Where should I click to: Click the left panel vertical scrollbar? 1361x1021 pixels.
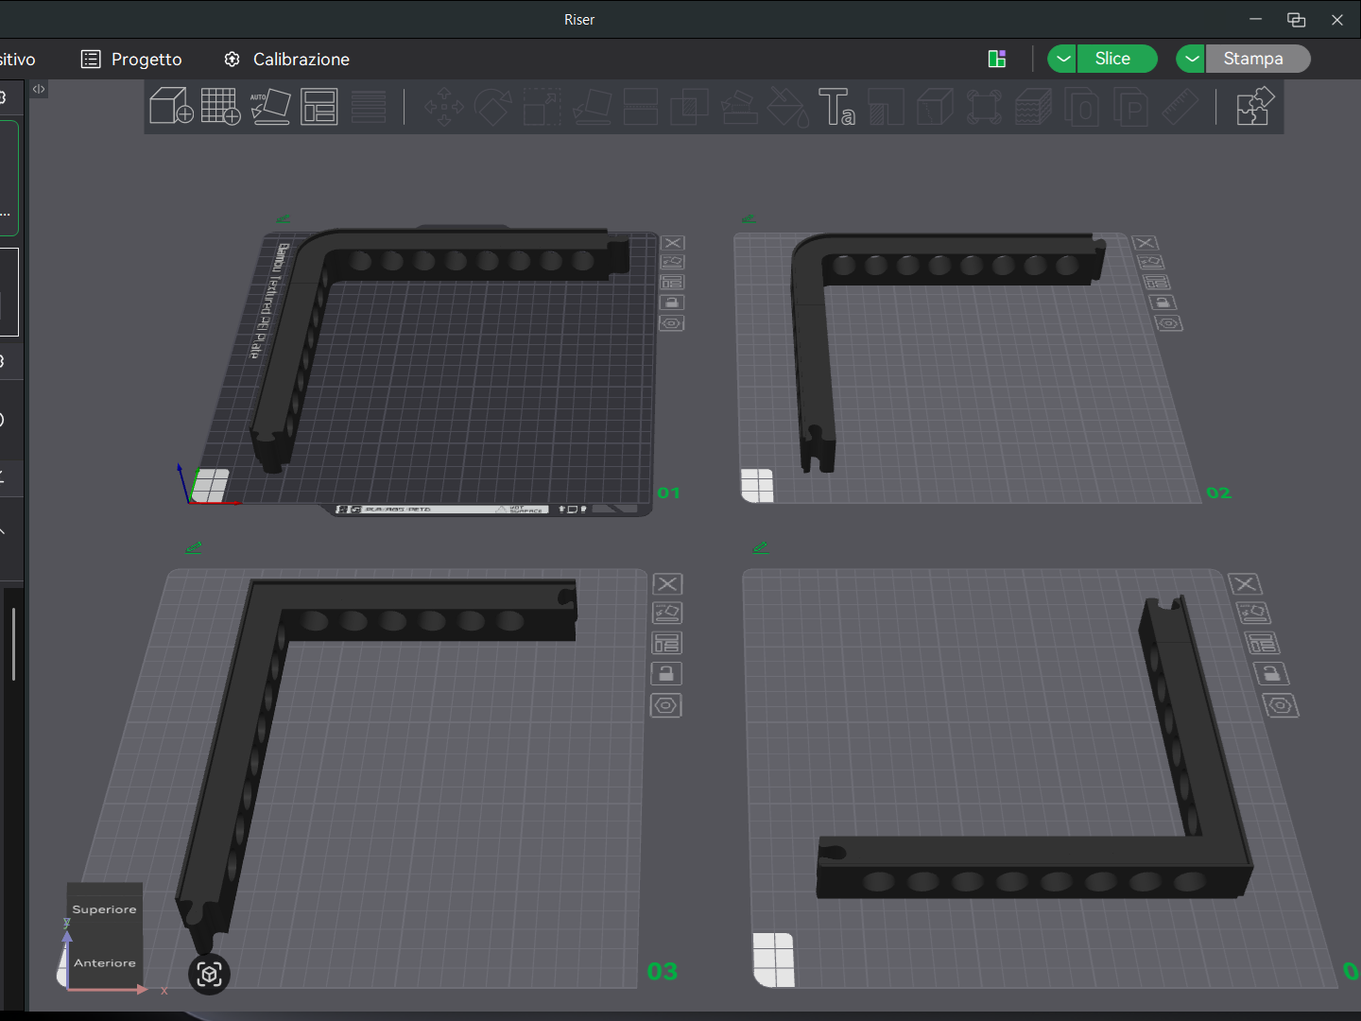tap(13, 645)
